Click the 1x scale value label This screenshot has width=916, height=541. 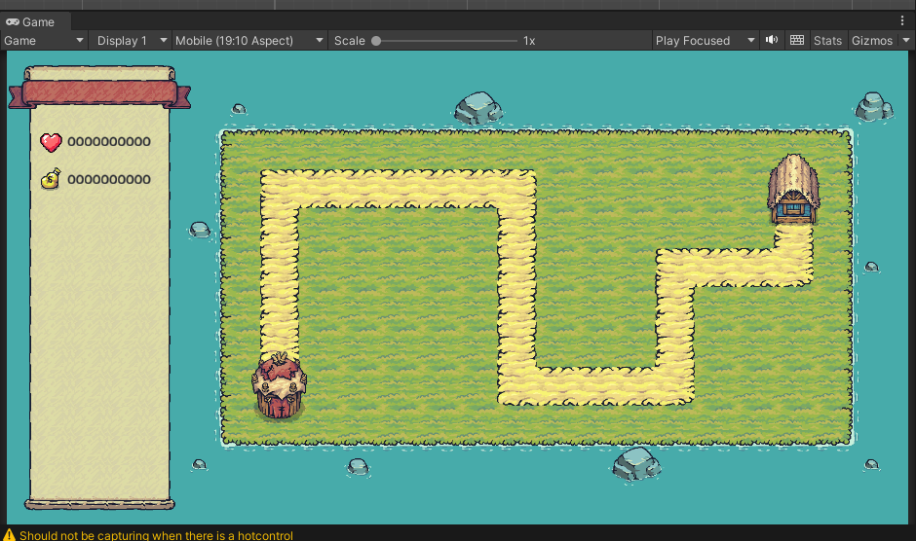529,41
